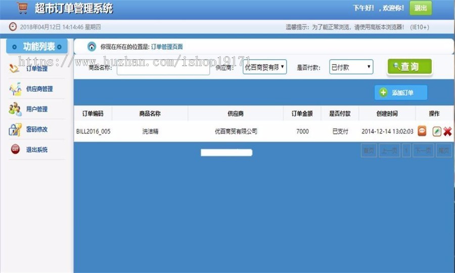Click the magnifier icon on the 查询 button

tap(396, 66)
